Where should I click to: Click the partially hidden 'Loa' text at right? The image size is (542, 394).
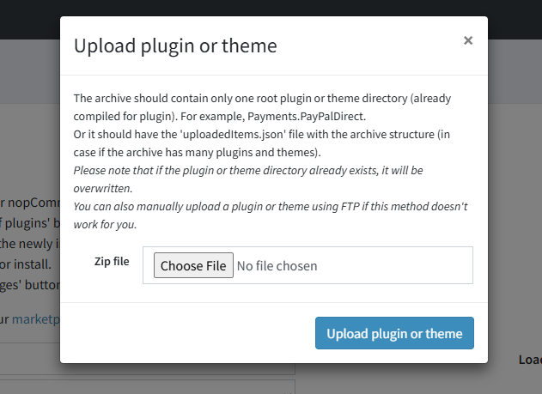pos(529,361)
